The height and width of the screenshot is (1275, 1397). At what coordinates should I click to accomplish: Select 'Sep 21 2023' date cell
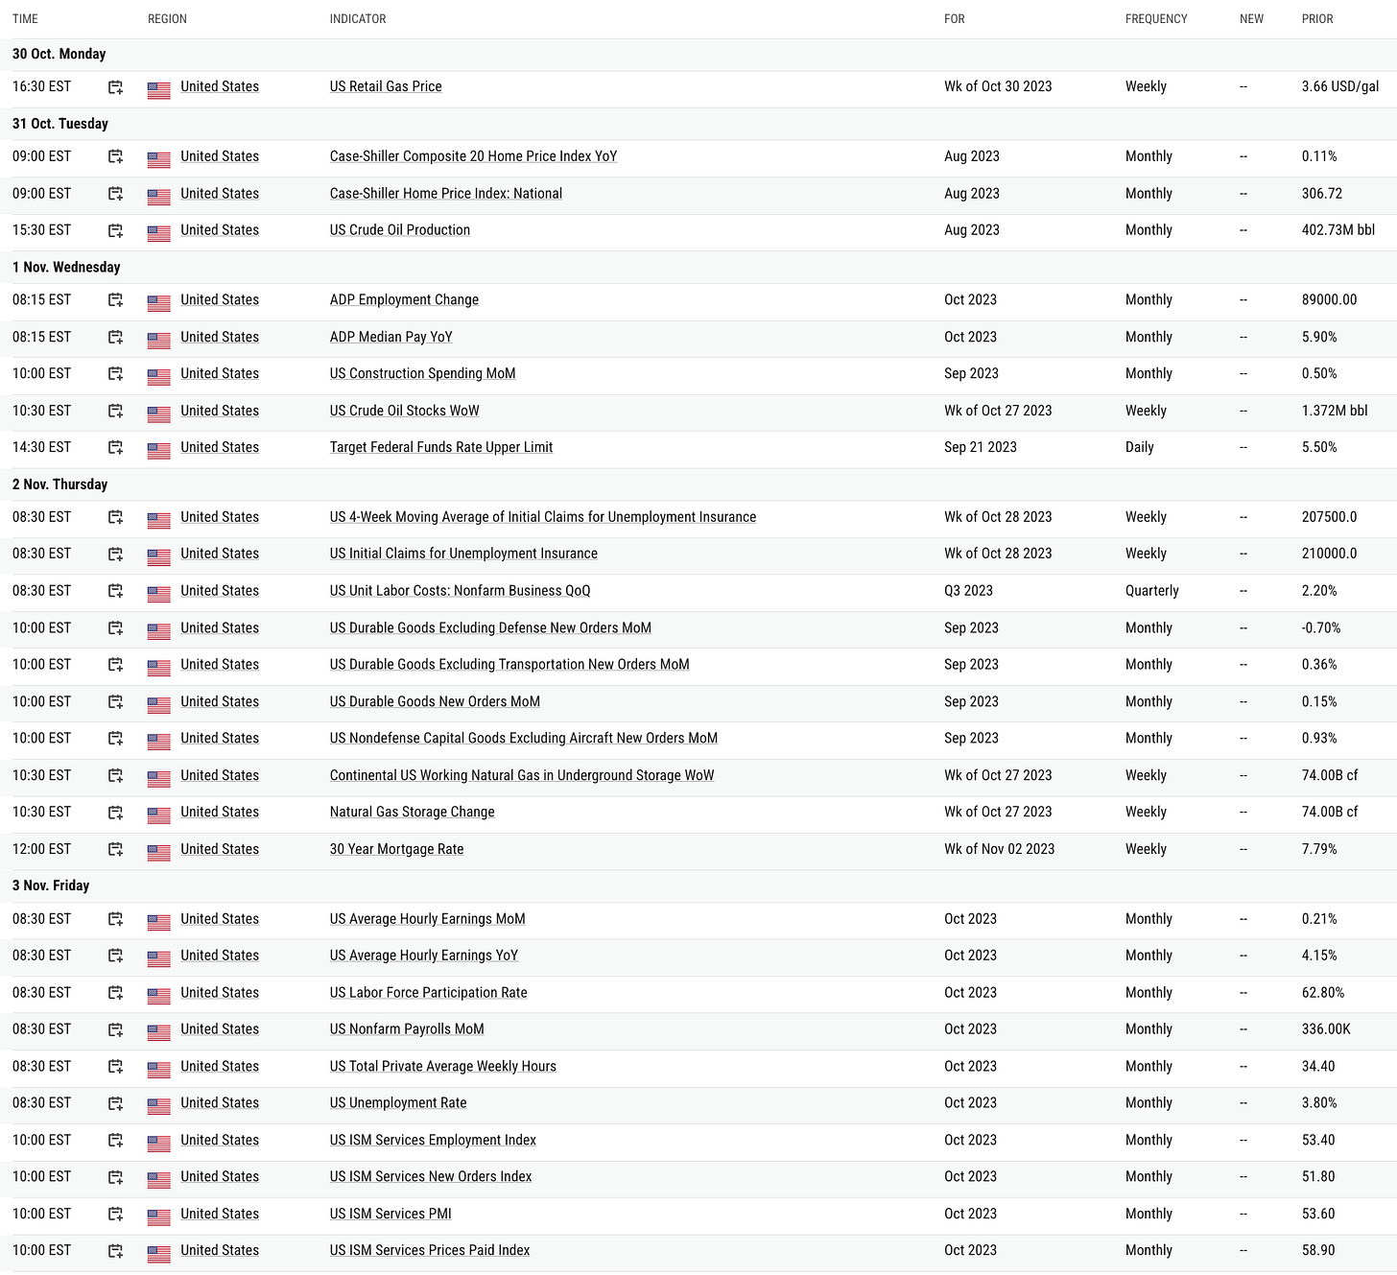pyautogui.click(x=981, y=447)
